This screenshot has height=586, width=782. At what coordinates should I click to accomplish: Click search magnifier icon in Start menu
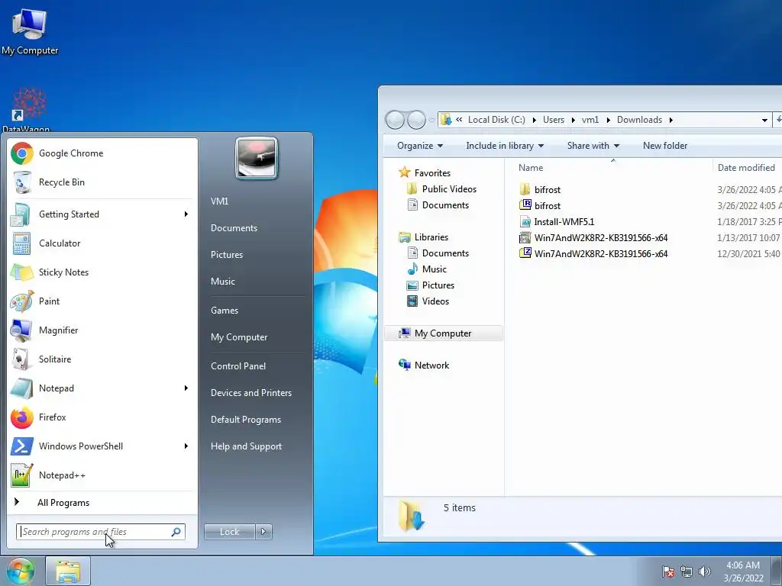[x=176, y=532]
